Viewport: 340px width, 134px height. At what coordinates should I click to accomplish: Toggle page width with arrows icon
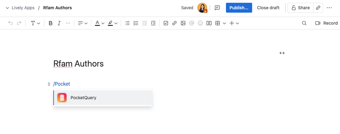pyautogui.click(x=282, y=53)
